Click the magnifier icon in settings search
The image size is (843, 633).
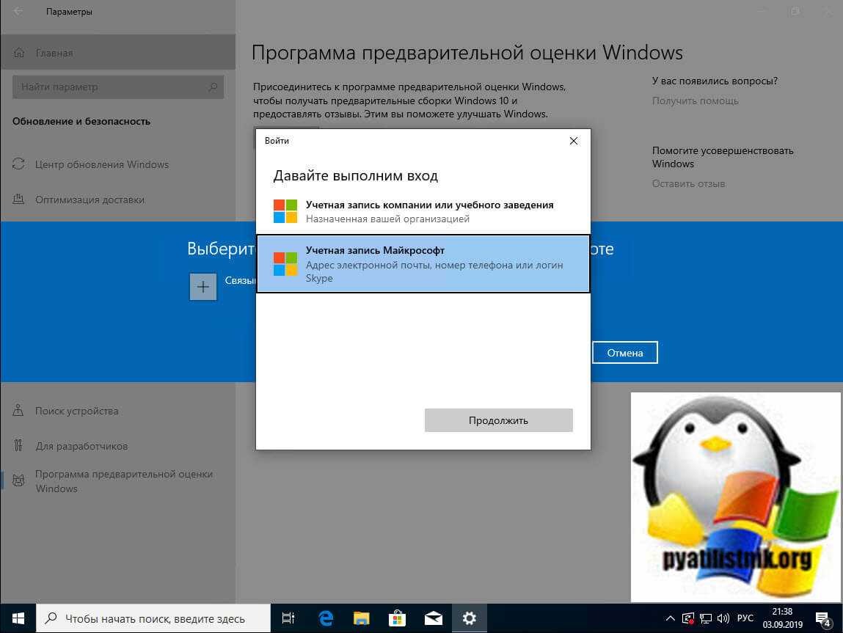[x=212, y=87]
